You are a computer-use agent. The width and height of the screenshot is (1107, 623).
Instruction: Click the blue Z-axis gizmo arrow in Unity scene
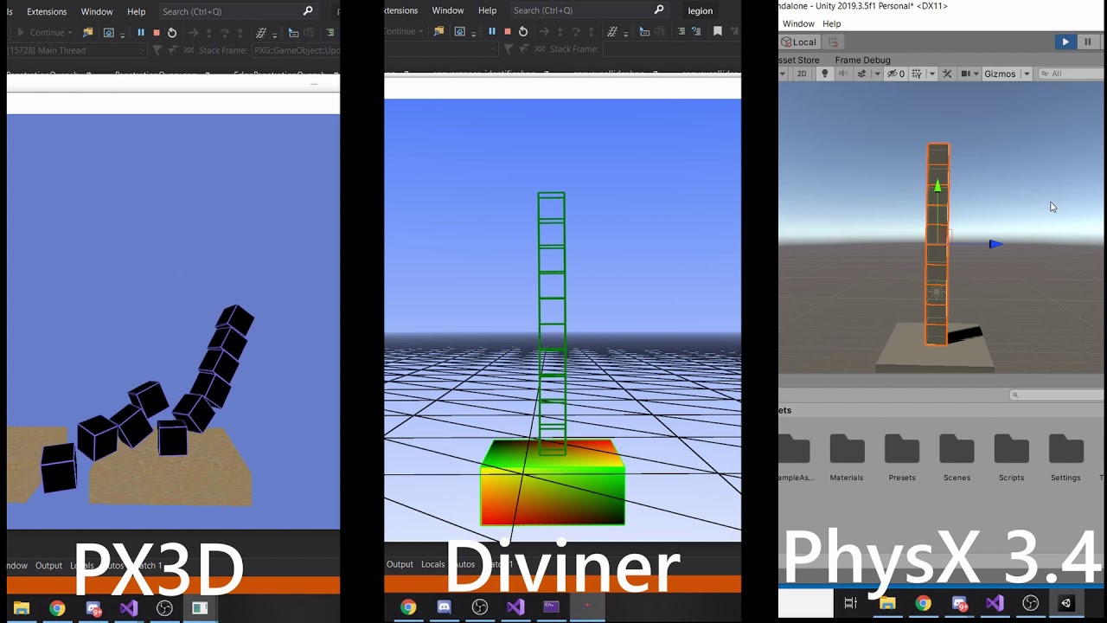point(995,244)
